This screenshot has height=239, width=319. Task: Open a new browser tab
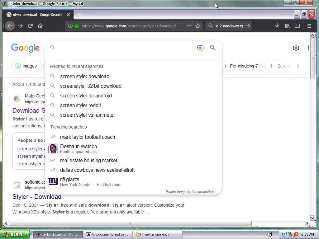[x=79, y=14]
